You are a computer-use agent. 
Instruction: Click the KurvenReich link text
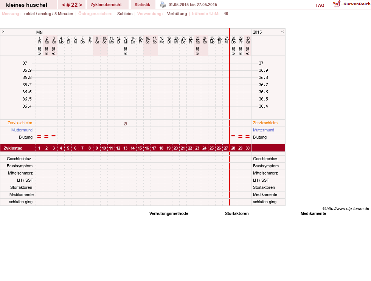point(357,4)
